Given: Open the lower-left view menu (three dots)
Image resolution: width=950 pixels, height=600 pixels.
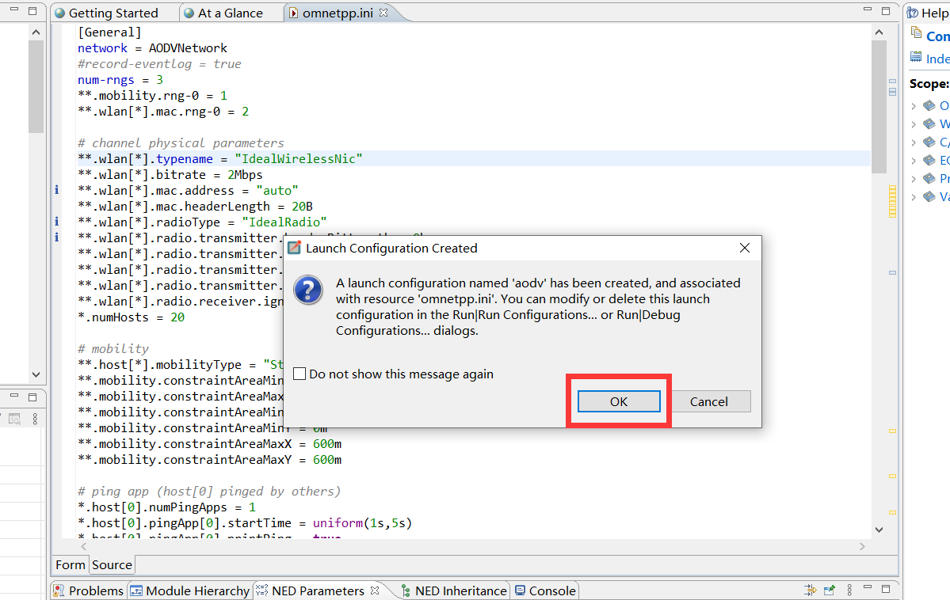Looking at the screenshot, I should pos(35,419).
